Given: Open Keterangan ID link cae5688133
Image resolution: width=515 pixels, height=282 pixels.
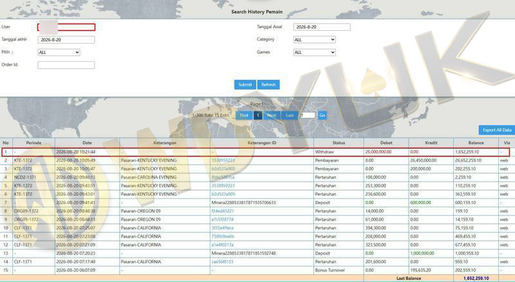Looking at the screenshot, I should pos(222,261).
